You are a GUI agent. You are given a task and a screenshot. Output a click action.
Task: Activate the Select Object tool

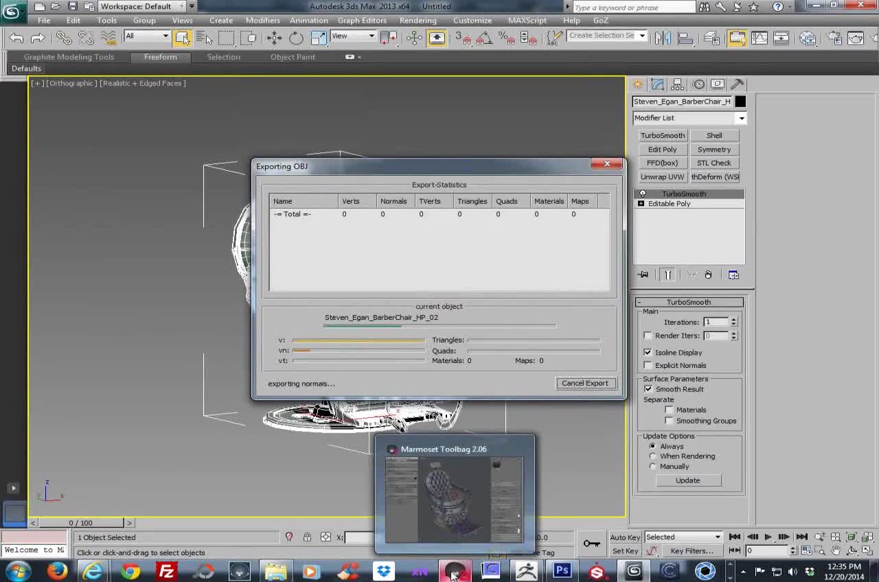click(182, 38)
